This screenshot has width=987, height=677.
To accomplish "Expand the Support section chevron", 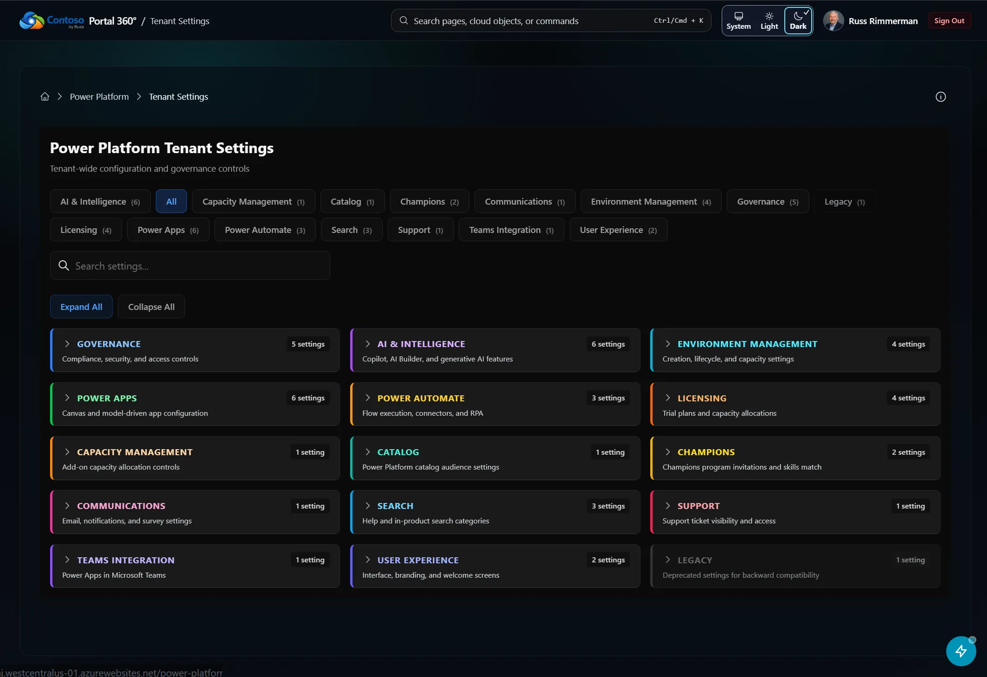I will (x=667, y=506).
